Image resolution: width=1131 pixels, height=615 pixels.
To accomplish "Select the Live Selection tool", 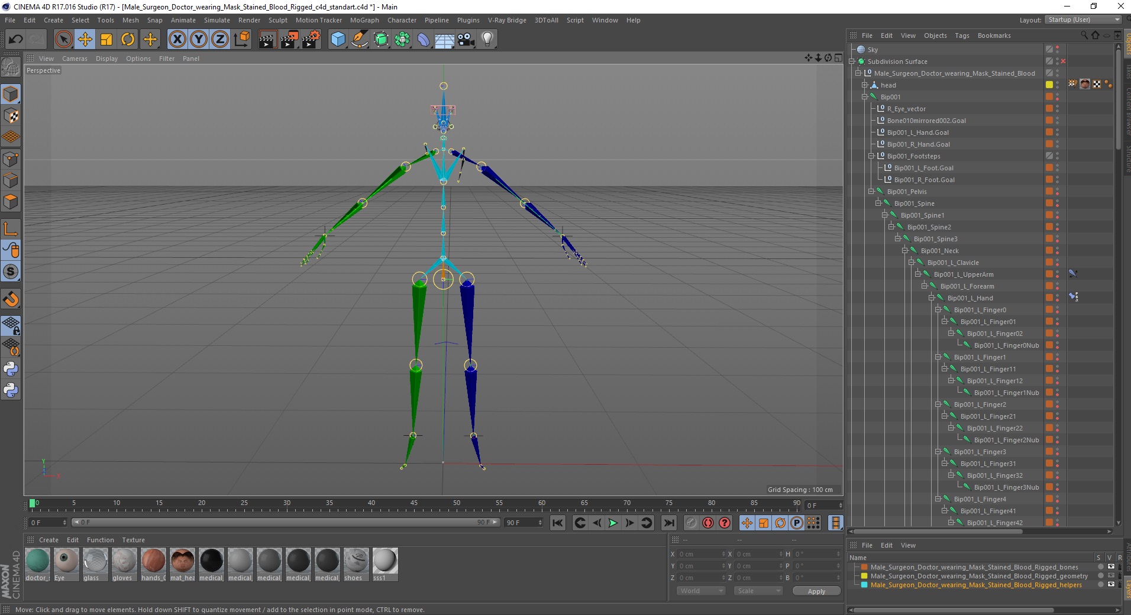I will pos(63,40).
